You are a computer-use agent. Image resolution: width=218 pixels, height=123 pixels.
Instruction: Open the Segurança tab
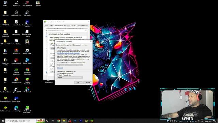[x=67, y=26]
